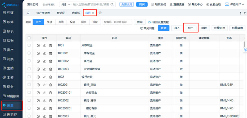Select the 共同 category tab
This screenshot has width=247, height=118.
point(61,22)
